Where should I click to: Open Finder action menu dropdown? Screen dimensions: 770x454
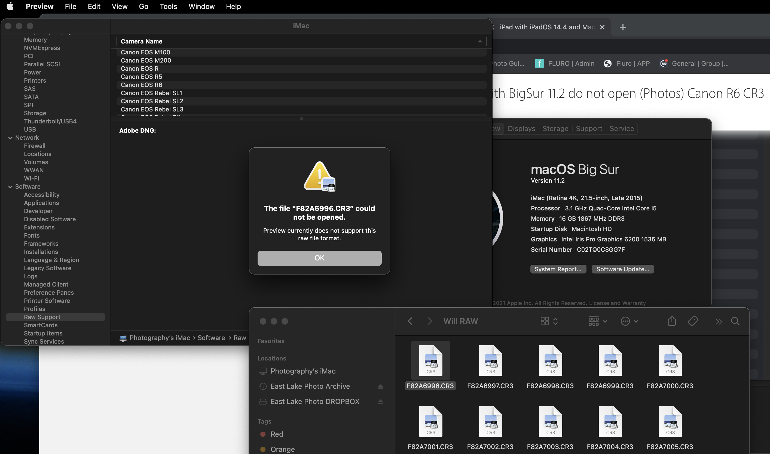[x=629, y=321]
